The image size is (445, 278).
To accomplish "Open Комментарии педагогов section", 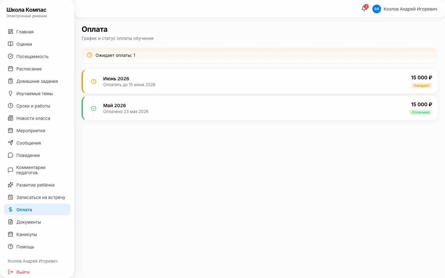I will 37,170.
